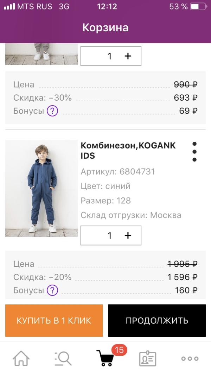The image size is (211, 374).
Task: Tap the cart badge showing 15
Action: coord(119,350)
